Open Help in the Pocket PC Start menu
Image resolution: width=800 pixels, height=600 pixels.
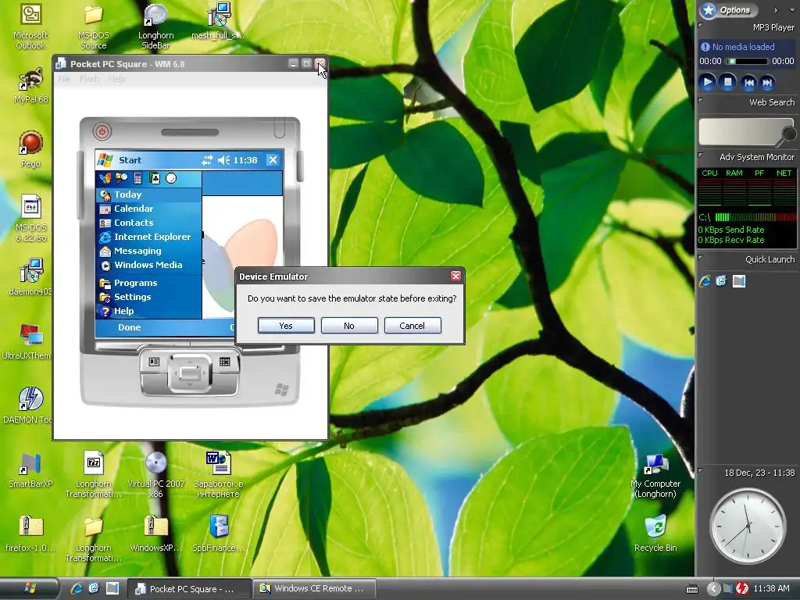click(148, 311)
